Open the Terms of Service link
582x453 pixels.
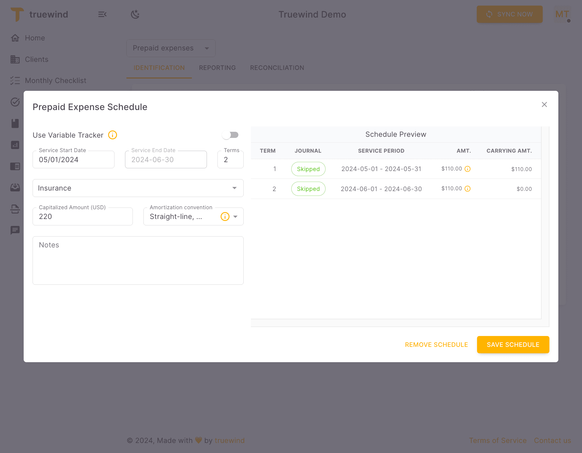pos(498,440)
